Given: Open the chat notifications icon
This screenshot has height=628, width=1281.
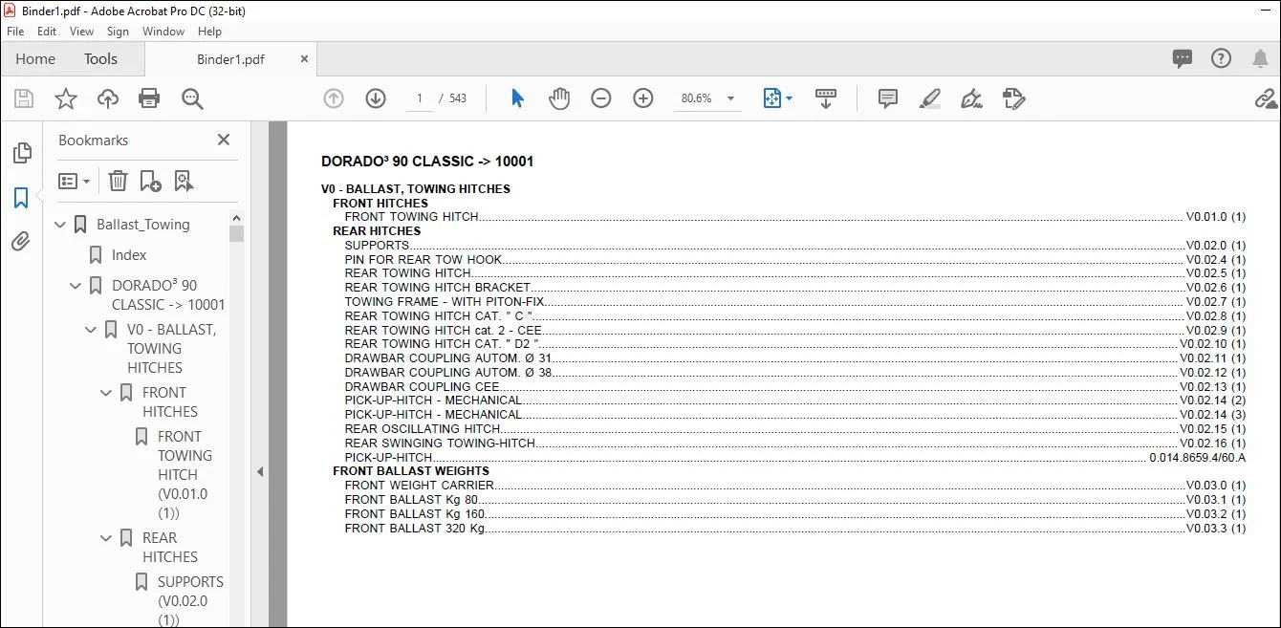Looking at the screenshot, I should pyautogui.click(x=1183, y=59).
